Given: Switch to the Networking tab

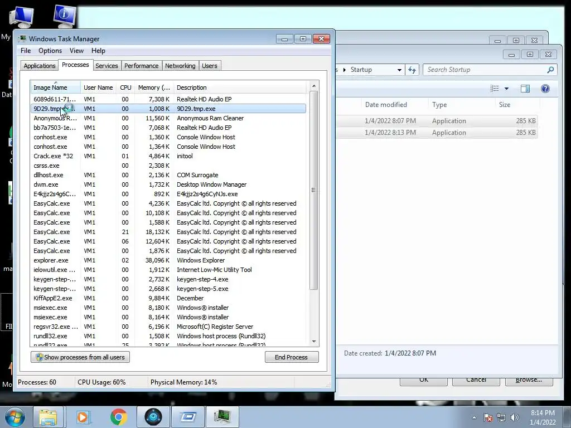Looking at the screenshot, I should (180, 66).
